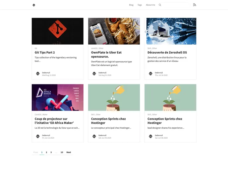Screen dimensions: 228x169
Task: Focus the header search input field
Action: tap(176, 5)
